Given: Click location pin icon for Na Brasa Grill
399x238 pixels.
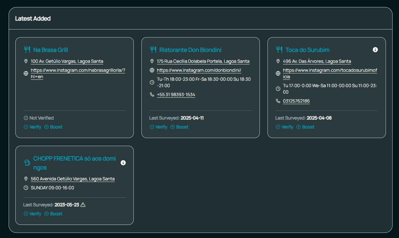Looking at the screenshot, I should coord(26,61).
